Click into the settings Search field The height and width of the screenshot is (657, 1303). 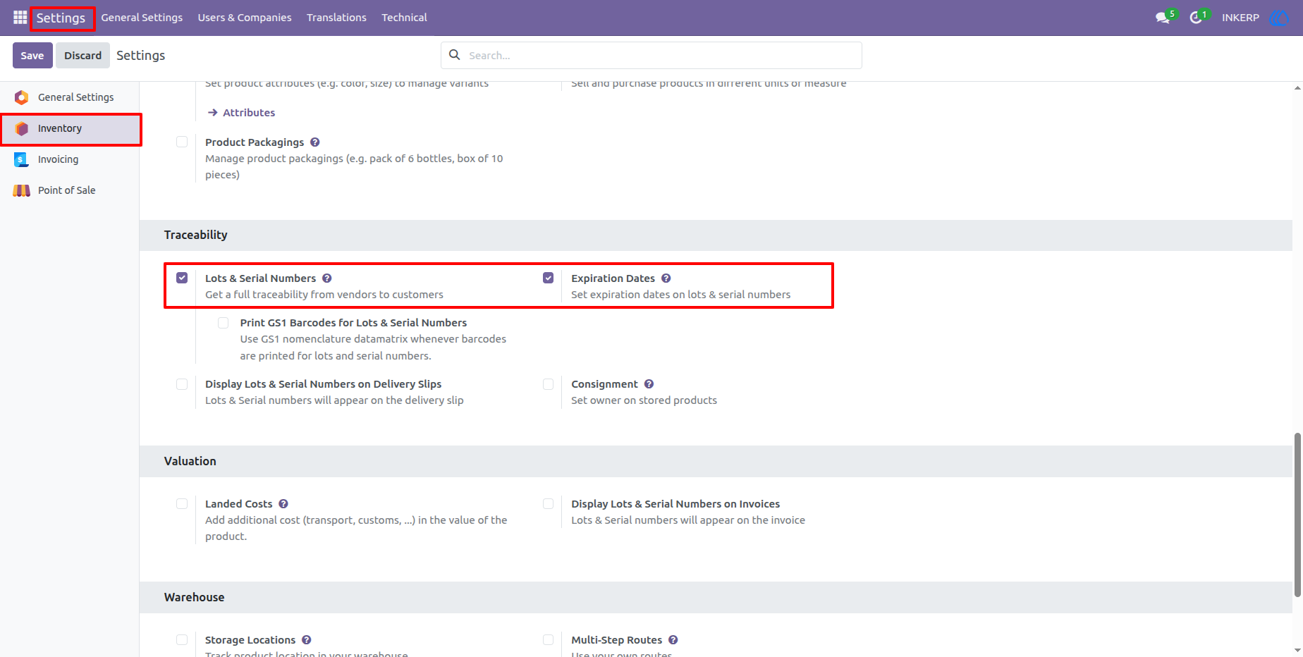(651, 55)
